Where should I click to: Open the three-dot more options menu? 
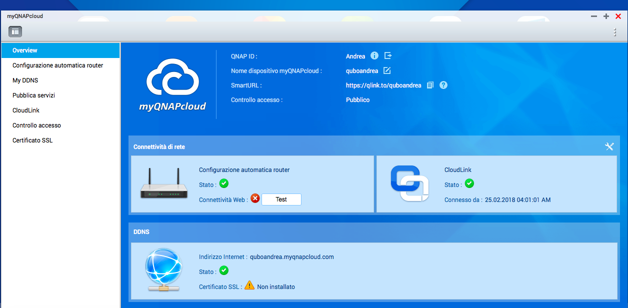(x=614, y=32)
